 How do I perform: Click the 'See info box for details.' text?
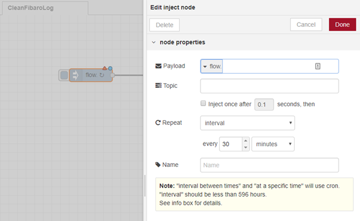pos(190,203)
